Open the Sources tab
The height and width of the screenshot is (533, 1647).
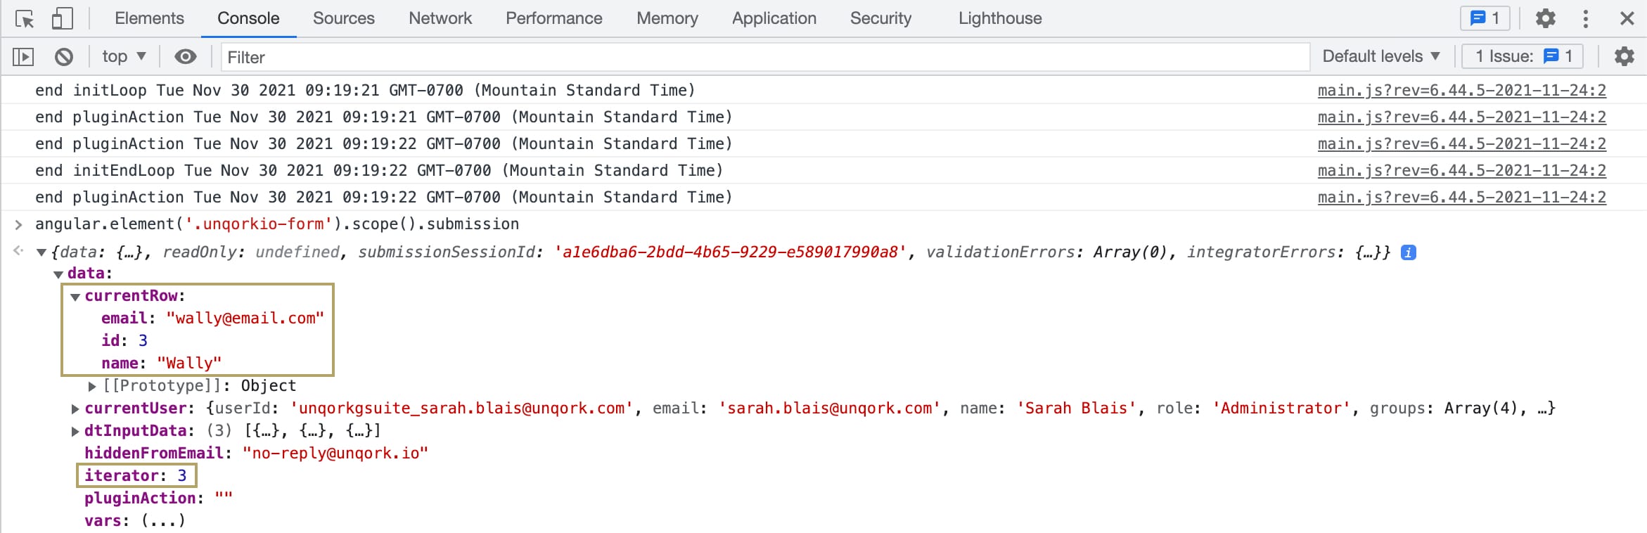point(344,18)
